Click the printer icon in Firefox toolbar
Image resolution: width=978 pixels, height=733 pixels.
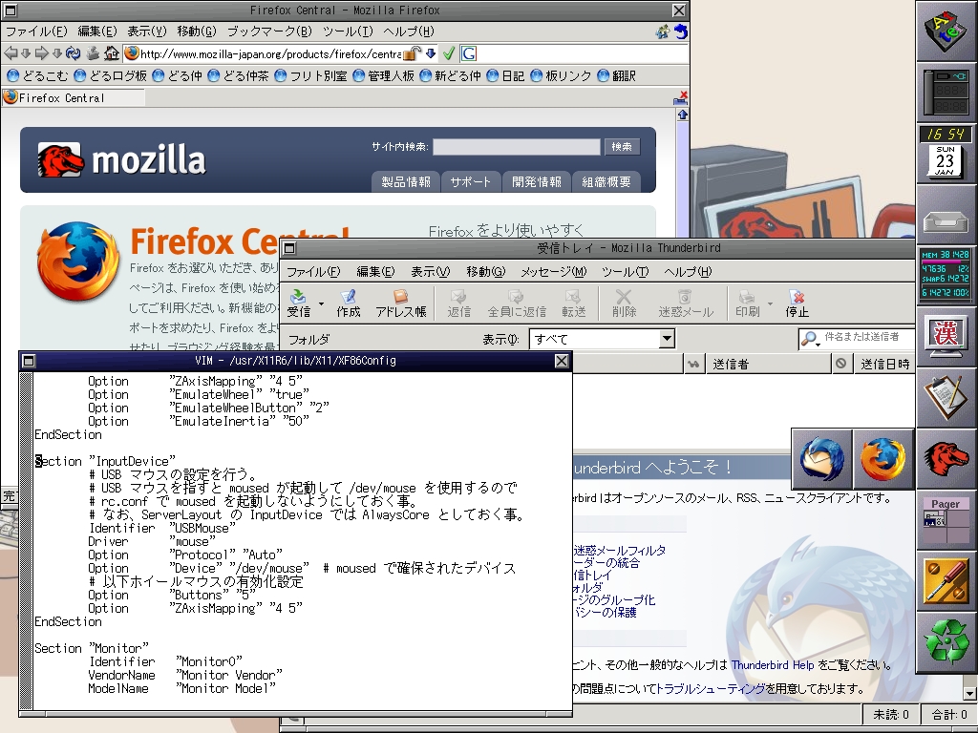(93, 53)
